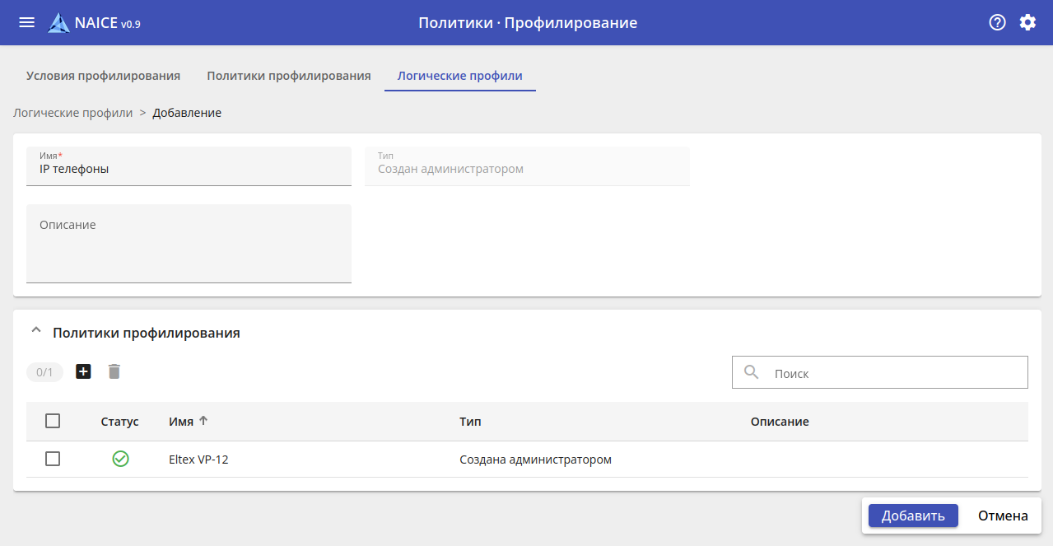Click the NAICE logo icon

coord(58,23)
